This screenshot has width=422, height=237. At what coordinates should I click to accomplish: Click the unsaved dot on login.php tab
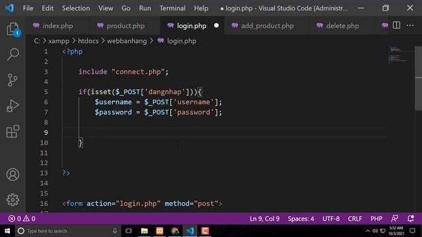click(216, 26)
